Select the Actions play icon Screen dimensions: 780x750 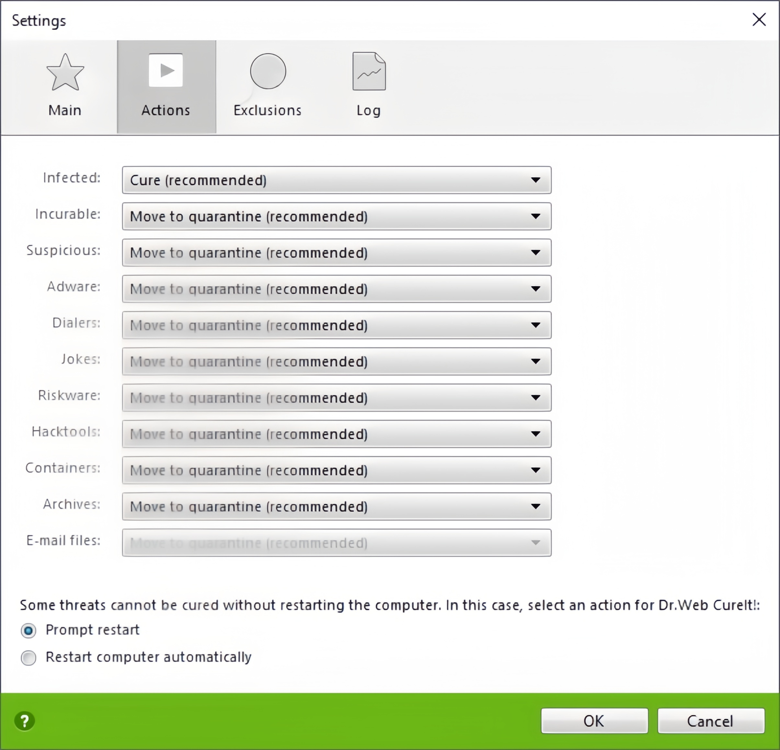(166, 70)
